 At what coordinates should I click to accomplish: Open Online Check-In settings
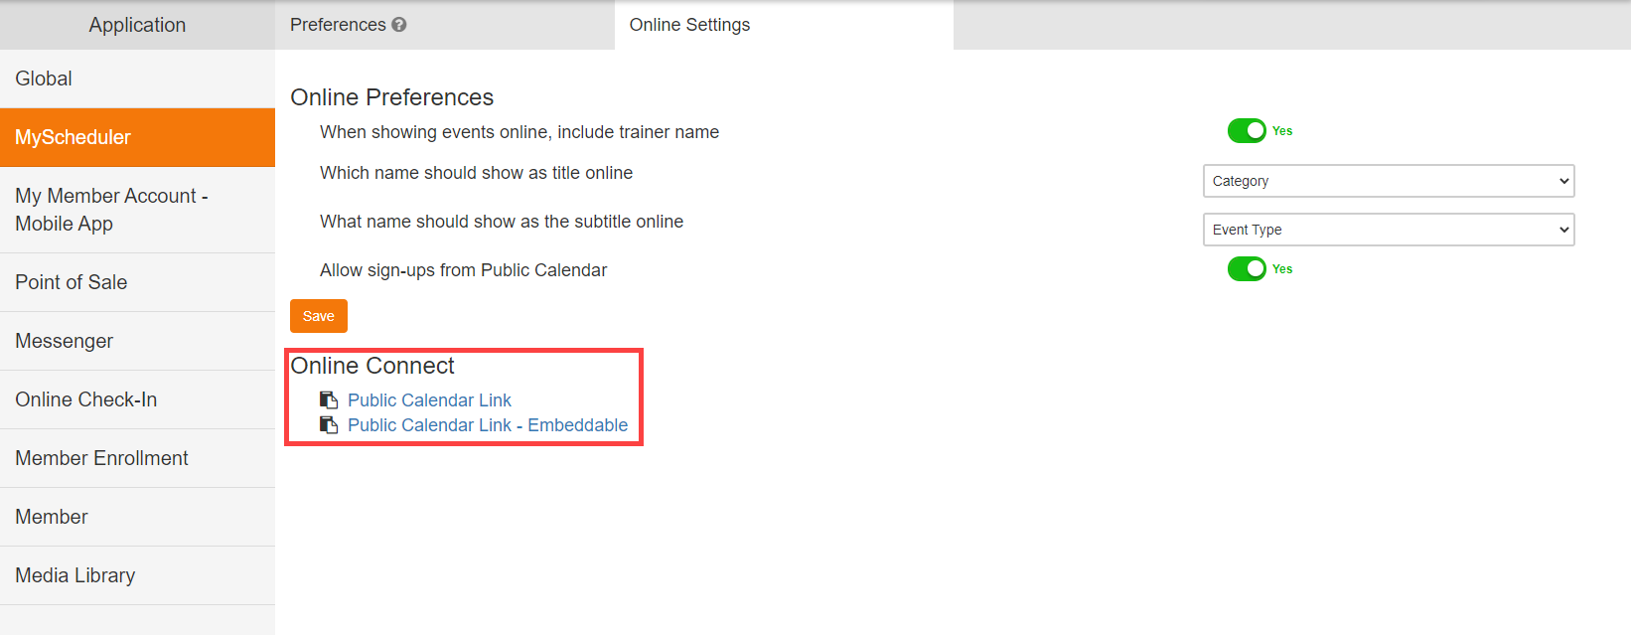[x=137, y=399]
